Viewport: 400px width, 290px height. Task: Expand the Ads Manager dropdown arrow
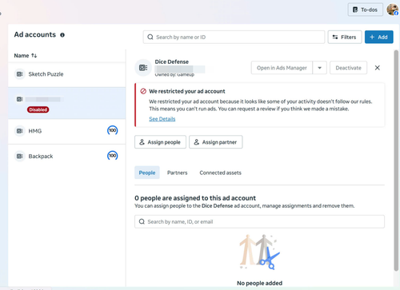click(x=319, y=68)
